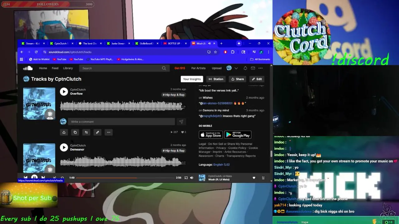
Task: Open the Your Insights button
Action: pyautogui.click(x=192, y=79)
